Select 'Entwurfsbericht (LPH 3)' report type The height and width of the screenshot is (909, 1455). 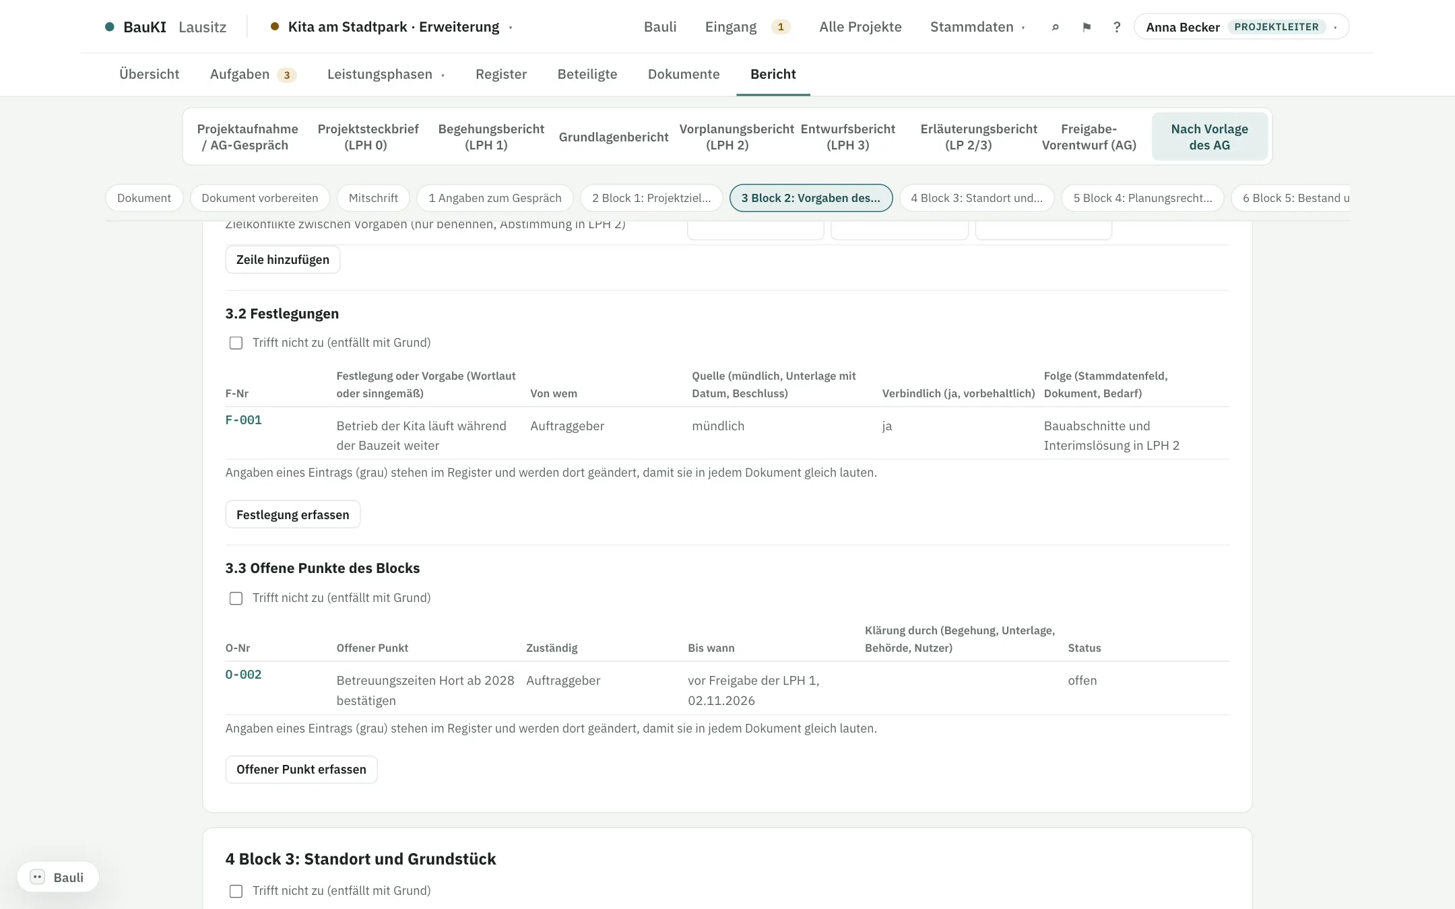(x=848, y=137)
